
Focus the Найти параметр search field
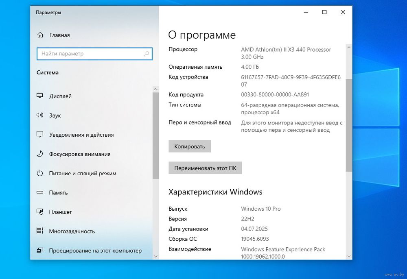(x=94, y=54)
